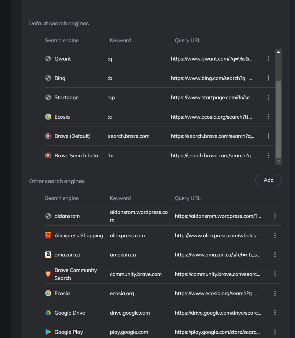
Task: Open options for Ecosia with ecosia.org keyword
Action: coord(275,293)
